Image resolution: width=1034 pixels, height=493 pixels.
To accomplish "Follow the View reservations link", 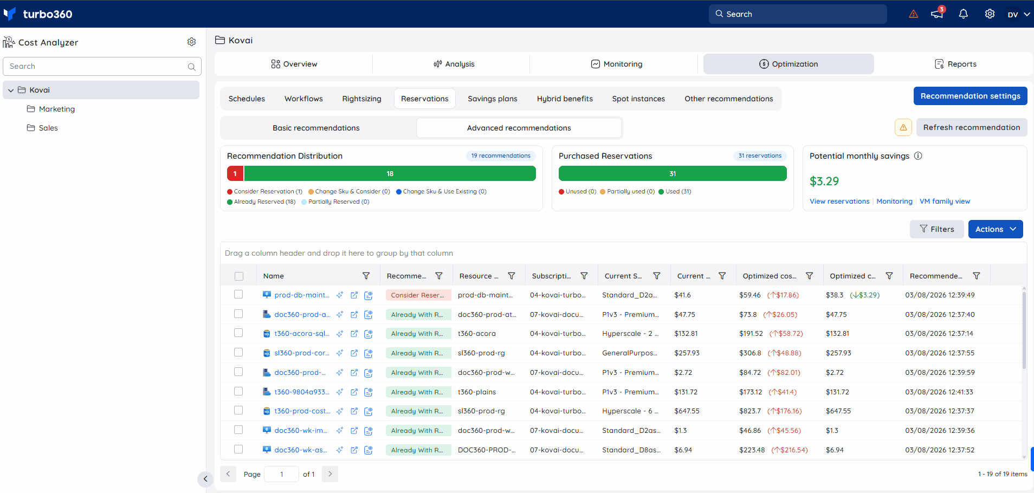I will tap(839, 202).
